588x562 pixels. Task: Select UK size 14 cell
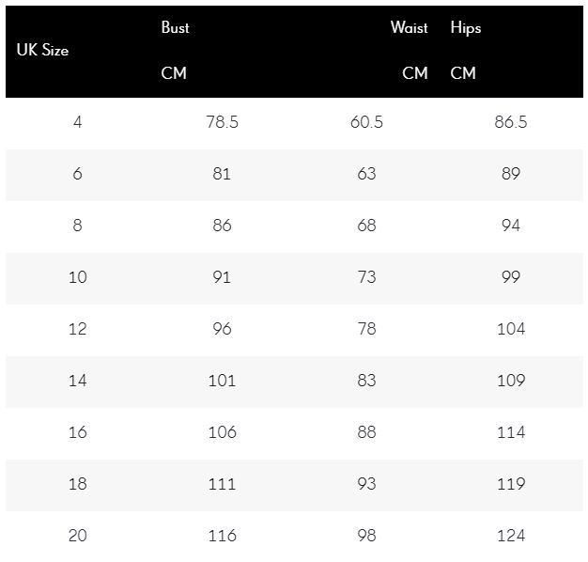tap(78, 381)
